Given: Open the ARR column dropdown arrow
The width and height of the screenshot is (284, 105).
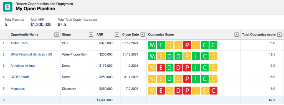Looking at the screenshot, I should tap(117, 34).
